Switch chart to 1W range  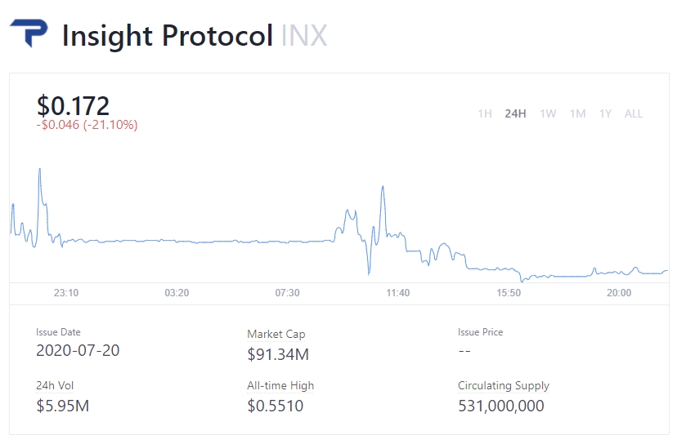548,113
